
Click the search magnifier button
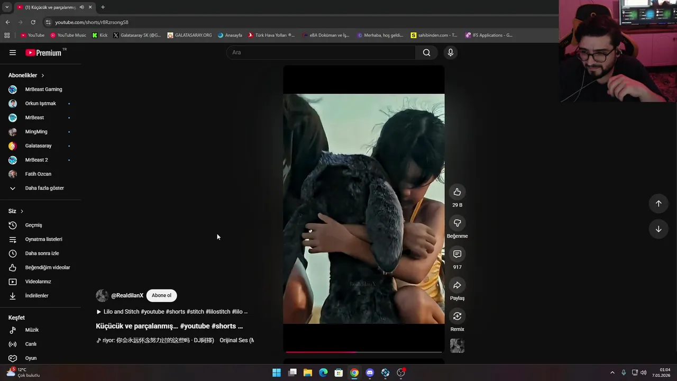426,52
